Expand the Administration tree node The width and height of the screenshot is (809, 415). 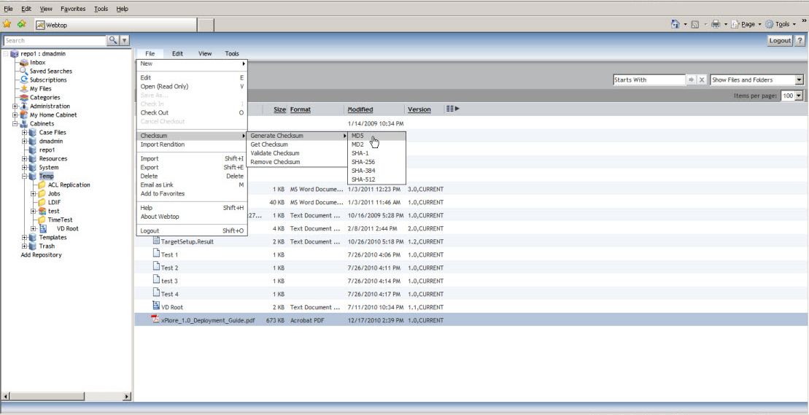click(x=15, y=106)
